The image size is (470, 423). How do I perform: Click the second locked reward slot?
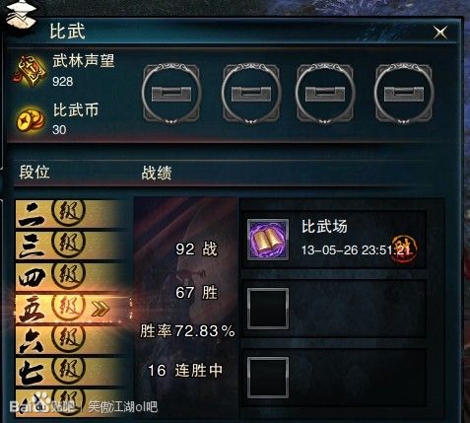(251, 94)
